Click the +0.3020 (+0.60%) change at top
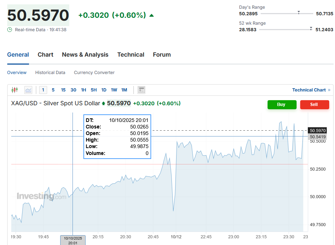This screenshot has height=245, width=335. 112,15
